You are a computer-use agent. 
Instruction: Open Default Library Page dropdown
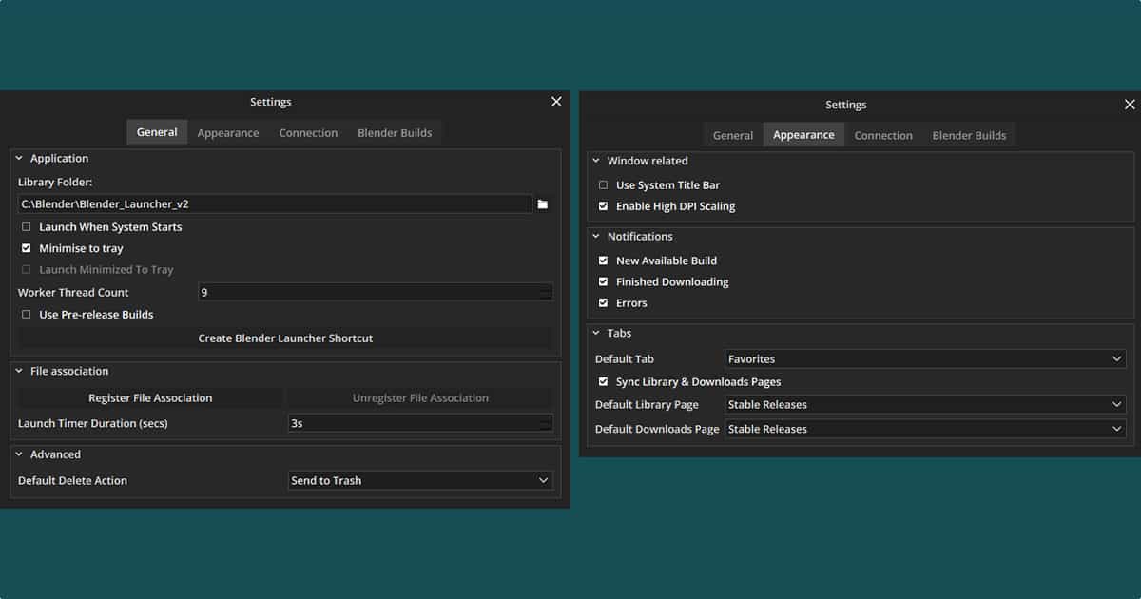[x=924, y=405]
